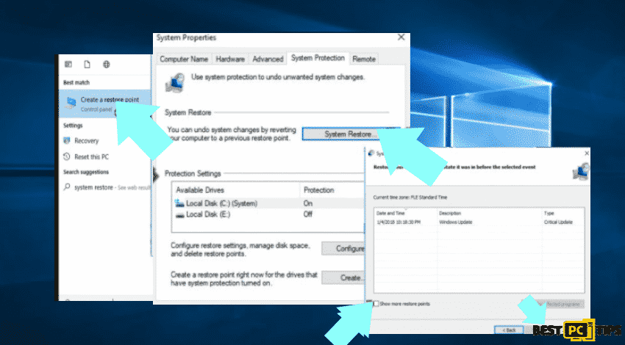Close the System Restore wizard window
This screenshot has width=625, height=345.
point(587,153)
